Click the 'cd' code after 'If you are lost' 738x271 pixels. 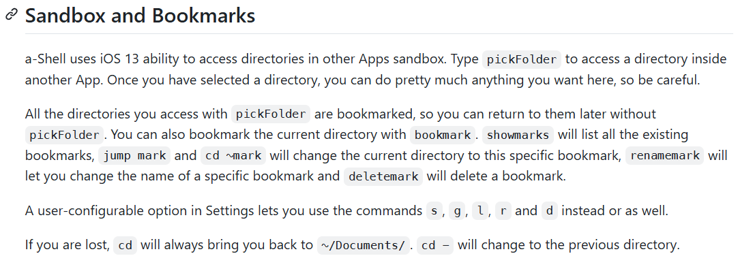coord(126,246)
